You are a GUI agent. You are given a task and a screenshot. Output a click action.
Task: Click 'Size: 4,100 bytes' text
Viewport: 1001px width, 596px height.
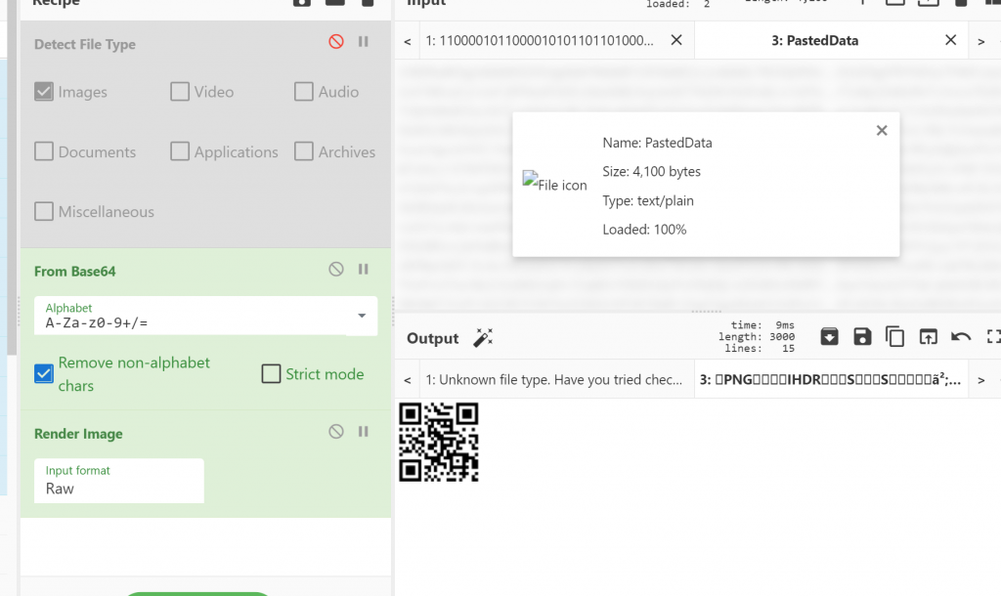click(x=651, y=172)
